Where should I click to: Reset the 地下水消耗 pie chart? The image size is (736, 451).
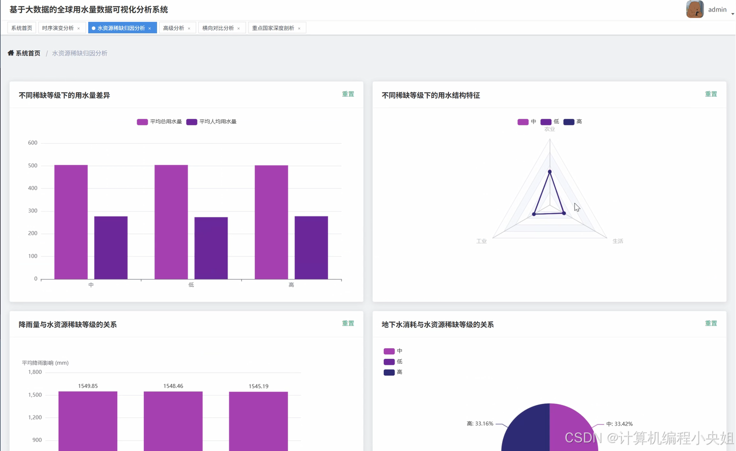tap(711, 324)
